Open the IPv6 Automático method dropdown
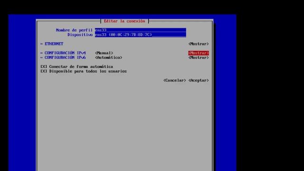This screenshot has width=304, height=171. tap(109, 57)
